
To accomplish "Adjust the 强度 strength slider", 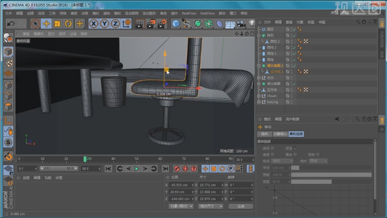I will 331,174.
